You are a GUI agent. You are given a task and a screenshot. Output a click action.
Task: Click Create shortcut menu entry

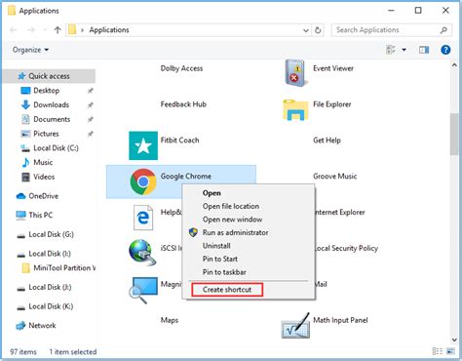(227, 290)
